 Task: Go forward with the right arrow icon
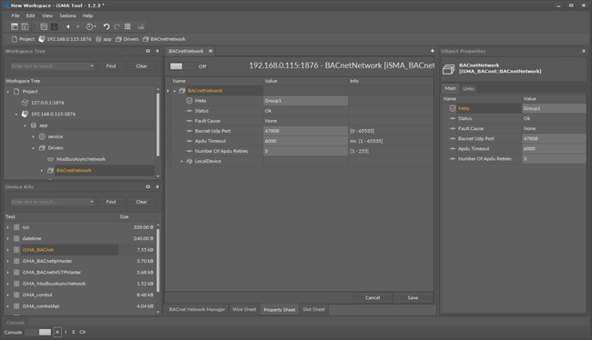pyautogui.click(x=78, y=26)
